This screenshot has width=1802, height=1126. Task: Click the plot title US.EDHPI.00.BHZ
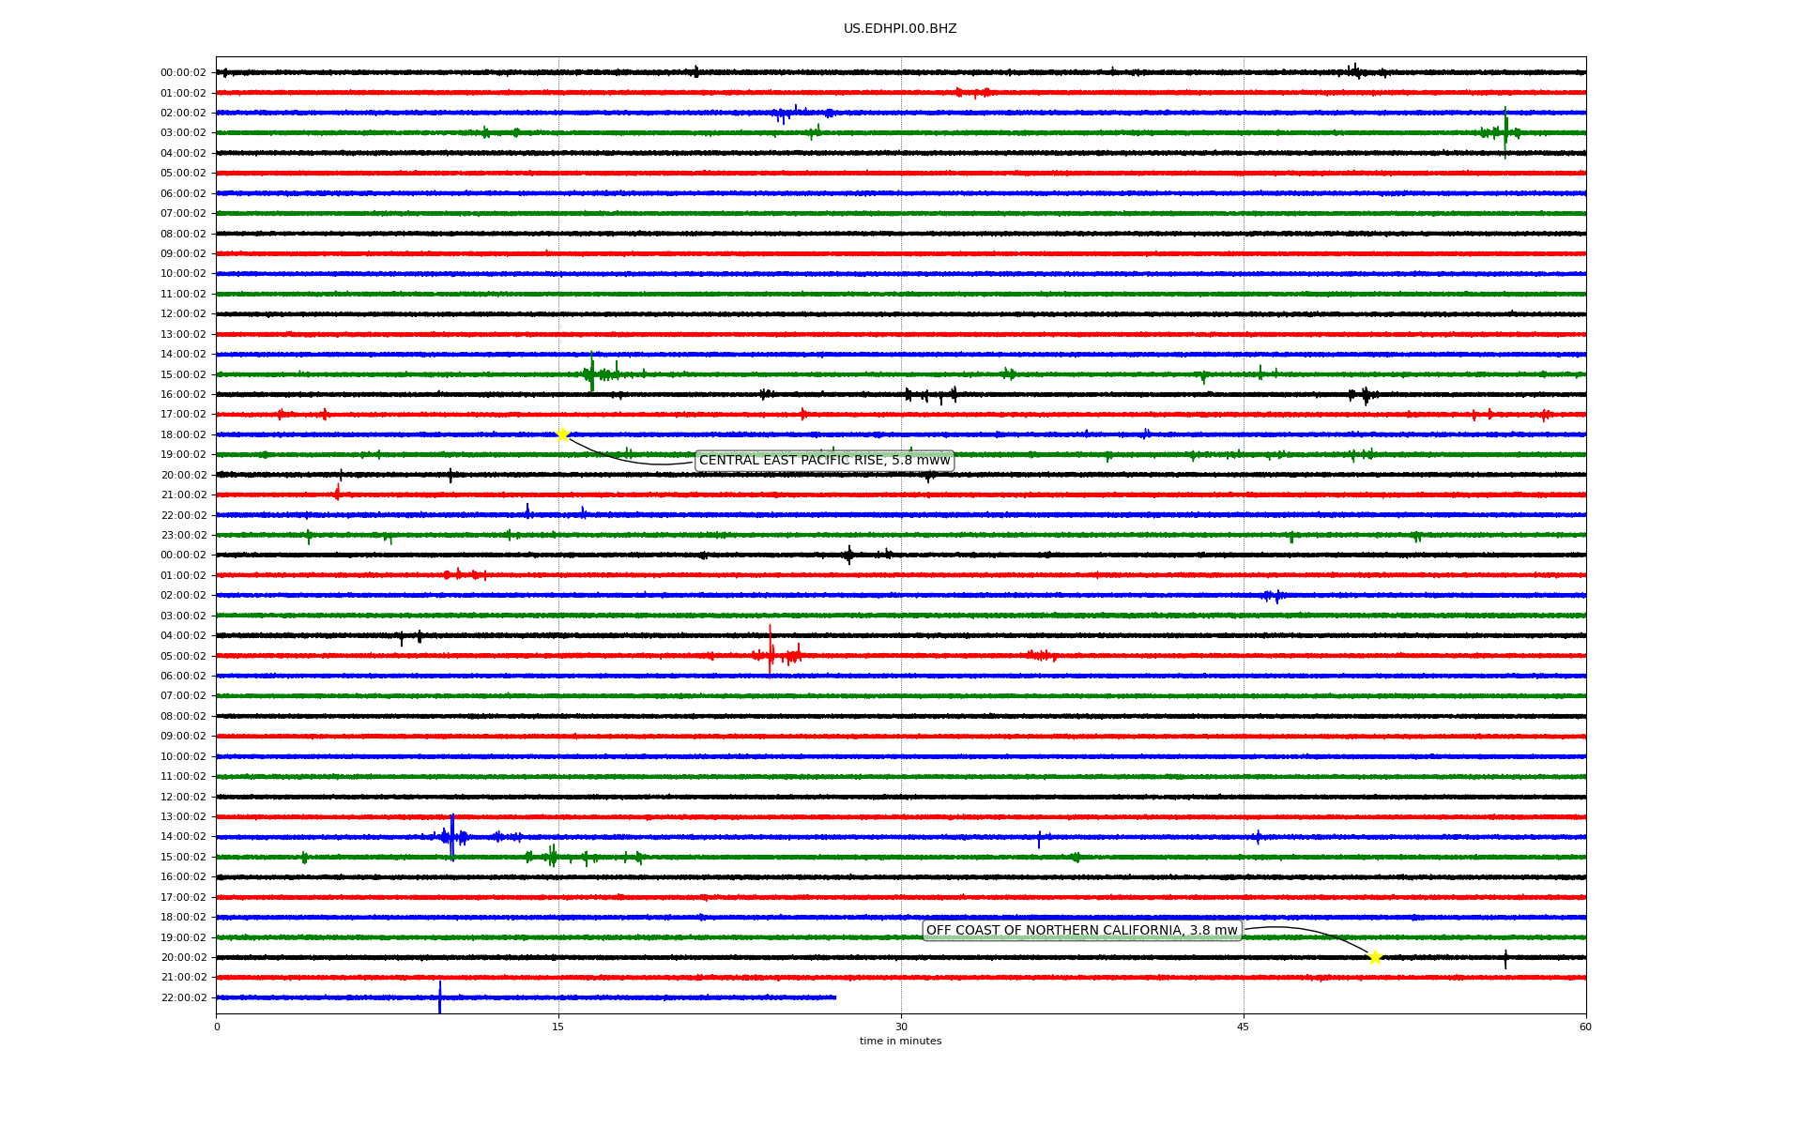coord(900,29)
